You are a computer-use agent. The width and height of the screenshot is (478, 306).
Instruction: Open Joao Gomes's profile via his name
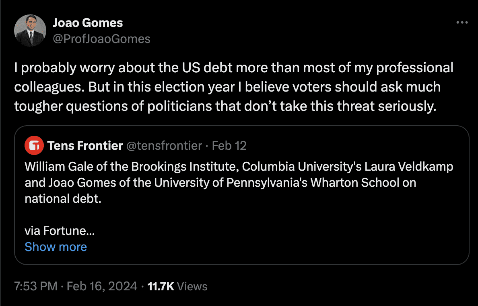click(x=88, y=22)
